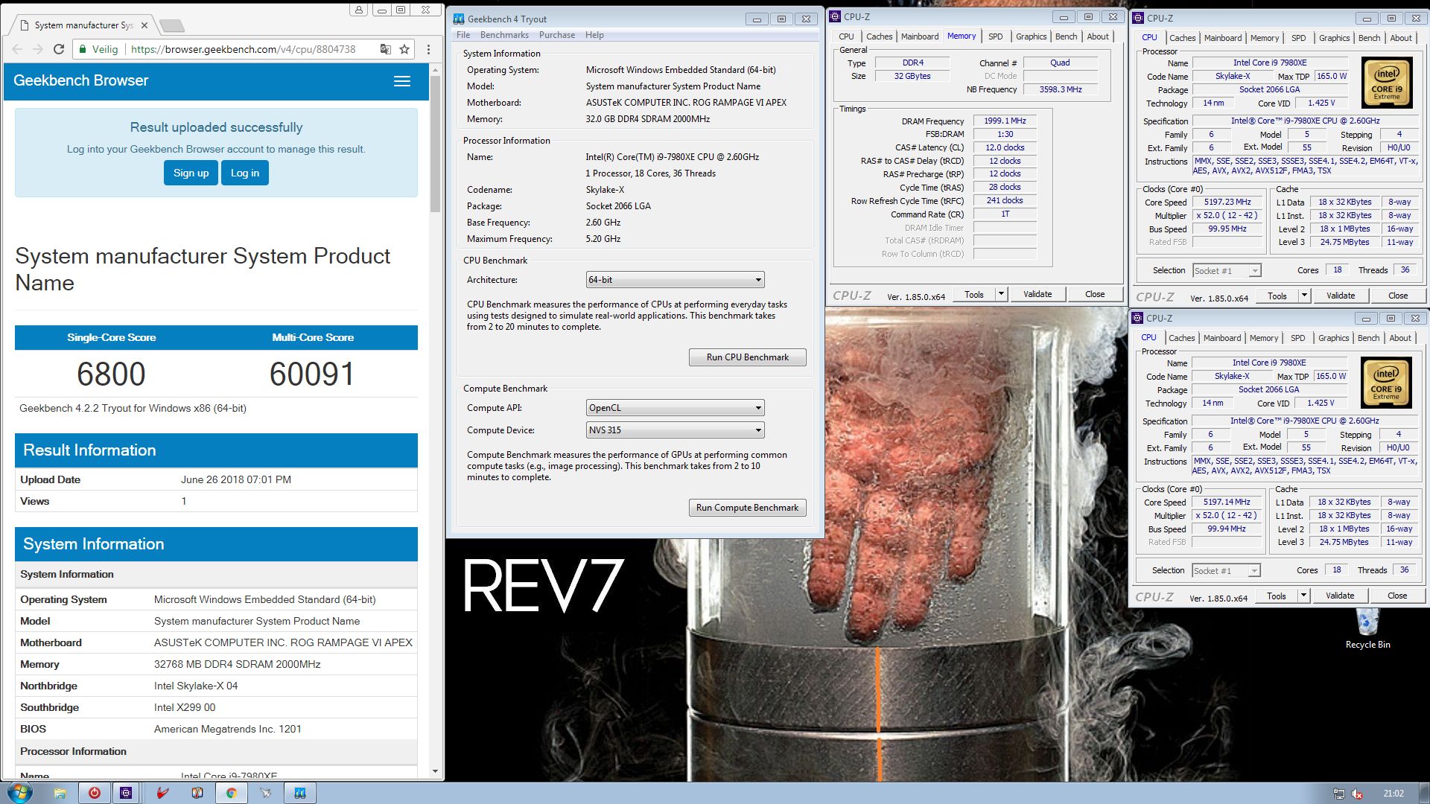Click the purple CPU-Z taskbar icon
This screenshot has height=804, width=1430.
[x=126, y=794]
